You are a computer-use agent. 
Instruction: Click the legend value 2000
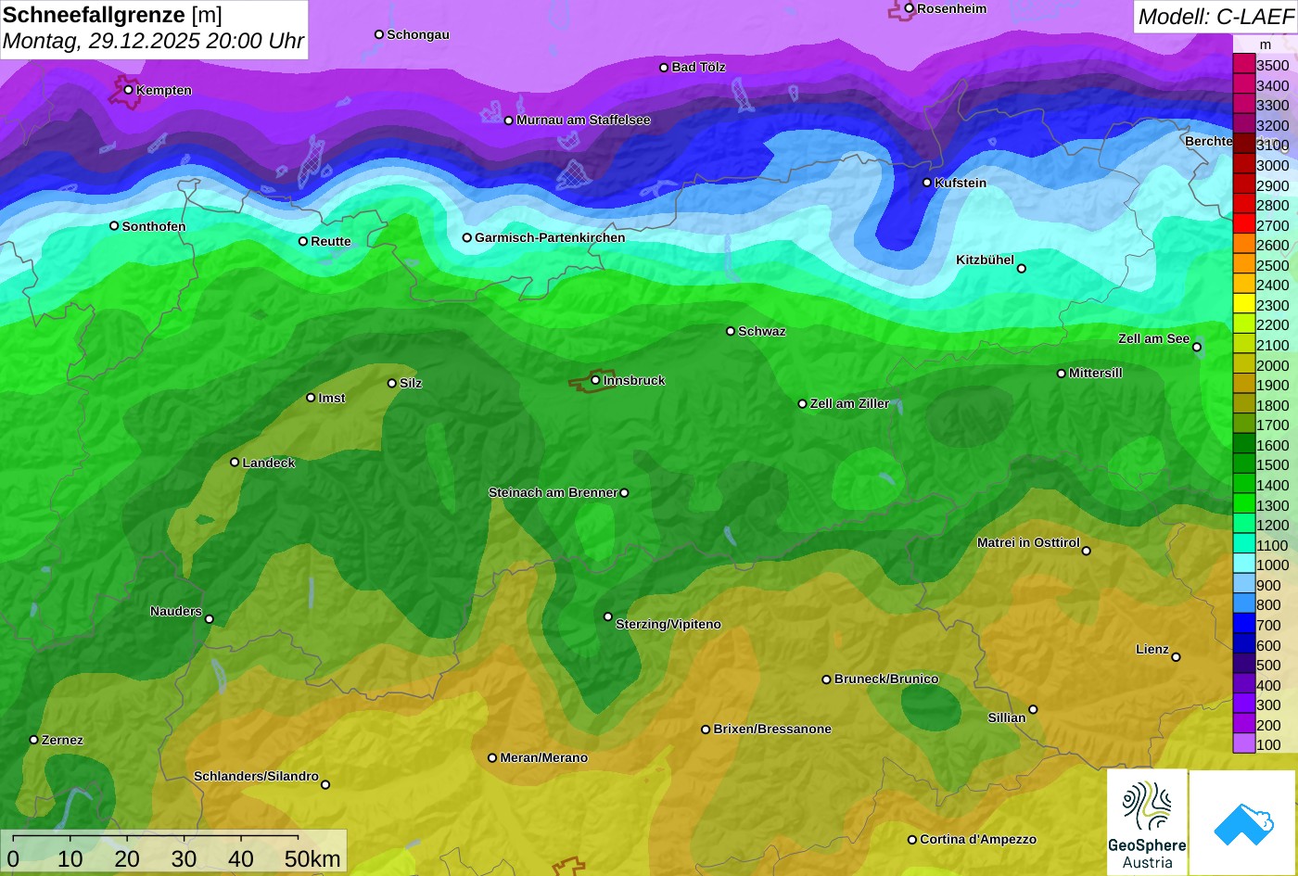pyautogui.click(x=1272, y=365)
